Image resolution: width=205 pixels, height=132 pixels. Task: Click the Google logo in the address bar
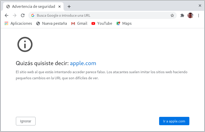click(x=33, y=15)
